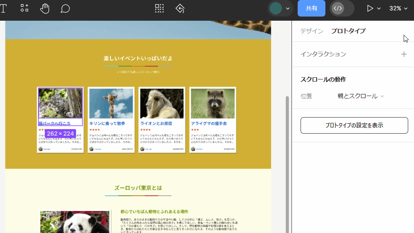Image resolution: width=414 pixels, height=233 pixels.
Task: Click the giraffe card star rating
Action: coord(94,130)
